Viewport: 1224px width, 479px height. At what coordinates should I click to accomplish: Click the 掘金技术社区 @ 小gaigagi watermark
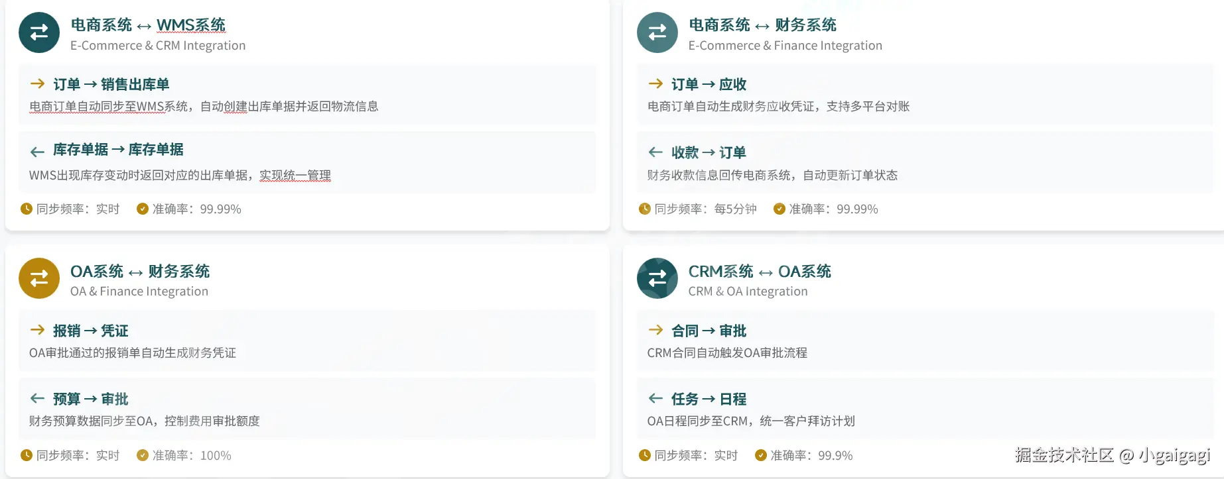click(x=1112, y=455)
